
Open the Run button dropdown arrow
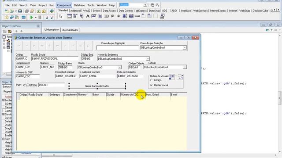click(x=36, y=18)
